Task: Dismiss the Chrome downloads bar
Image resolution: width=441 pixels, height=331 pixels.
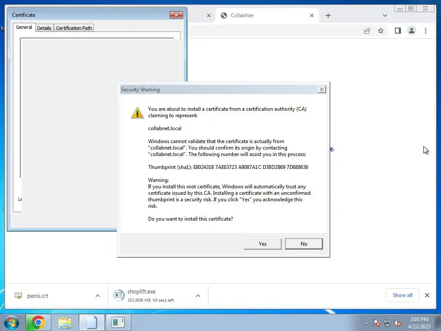Action: pyautogui.click(x=427, y=295)
